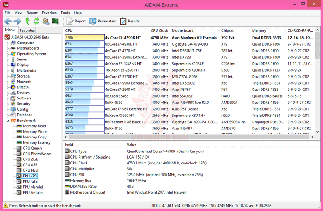
Task: Open the Devices category
Action: [x=23, y=93]
